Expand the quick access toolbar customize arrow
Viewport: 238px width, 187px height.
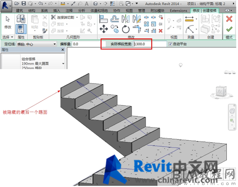[x=136, y=3]
